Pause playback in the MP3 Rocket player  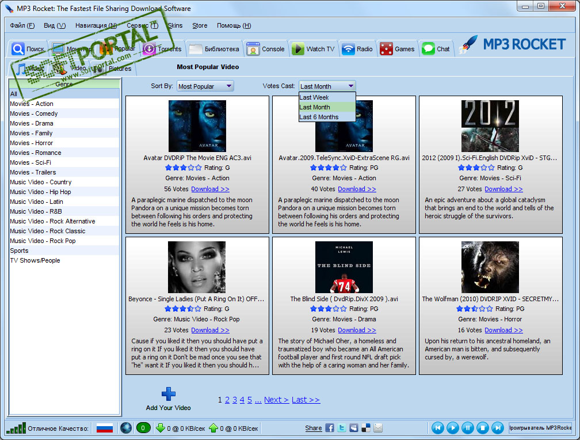[x=468, y=428]
